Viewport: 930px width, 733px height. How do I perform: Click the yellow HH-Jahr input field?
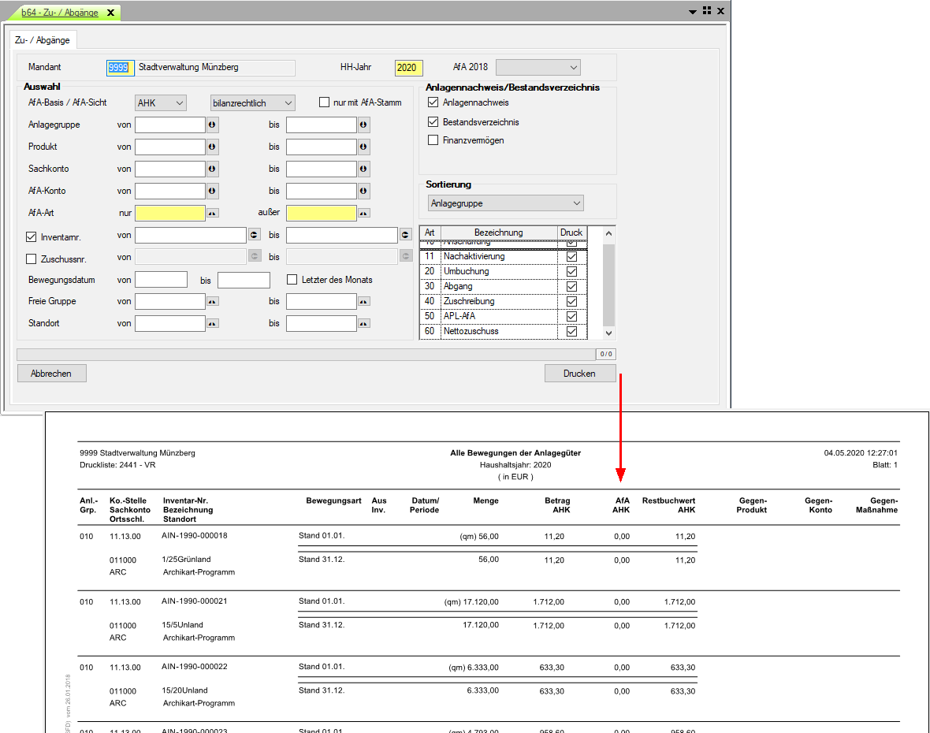tap(409, 68)
